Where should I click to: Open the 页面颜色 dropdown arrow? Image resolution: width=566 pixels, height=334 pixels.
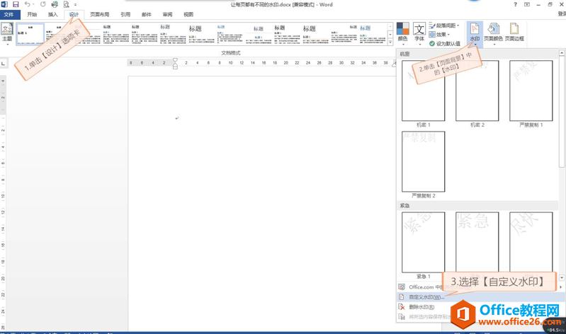(494, 45)
